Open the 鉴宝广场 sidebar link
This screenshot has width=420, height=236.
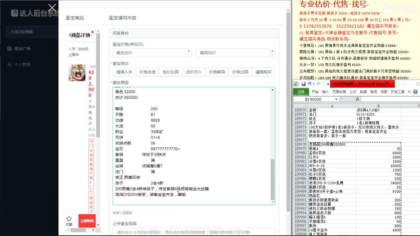click(22, 49)
